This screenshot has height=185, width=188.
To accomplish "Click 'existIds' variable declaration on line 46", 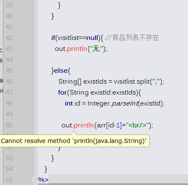I will tap(95, 82).
